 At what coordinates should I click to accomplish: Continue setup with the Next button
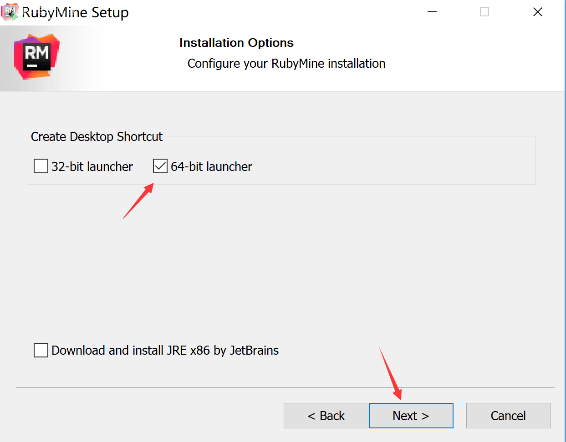coord(411,416)
